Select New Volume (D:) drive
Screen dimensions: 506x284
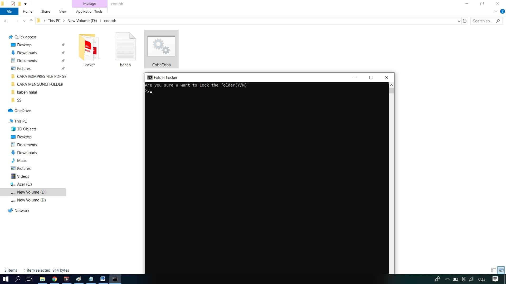coord(32,192)
